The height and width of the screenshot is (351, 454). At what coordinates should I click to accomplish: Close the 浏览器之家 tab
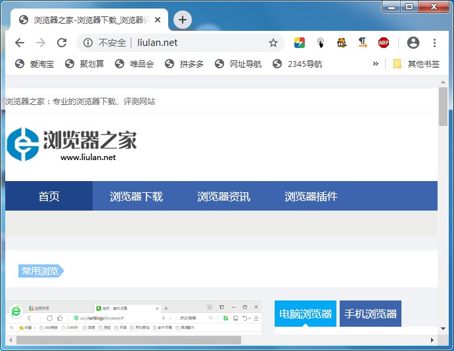(158, 20)
